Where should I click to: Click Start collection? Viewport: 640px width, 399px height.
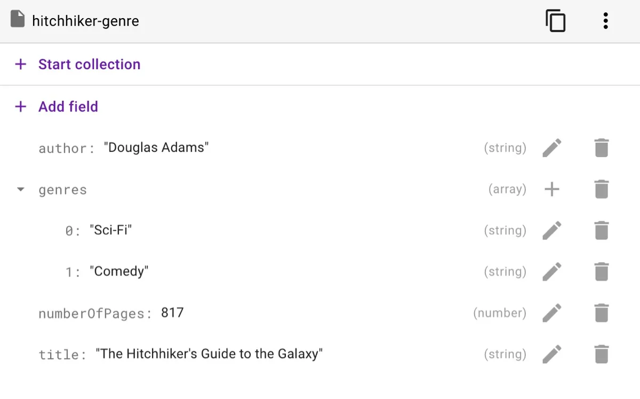(x=89, y=64)
